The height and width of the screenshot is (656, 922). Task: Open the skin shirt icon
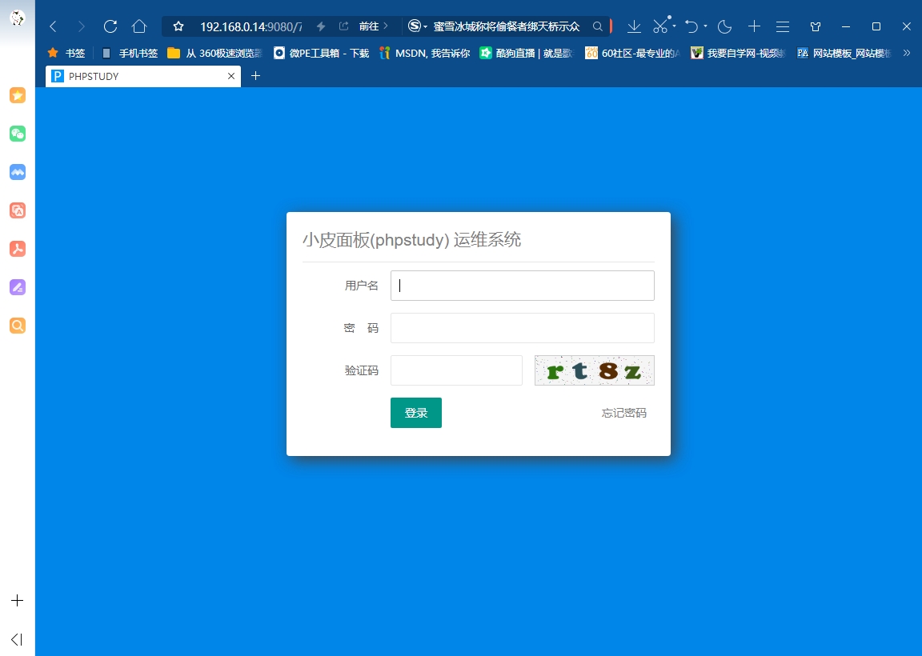(815, 26)
